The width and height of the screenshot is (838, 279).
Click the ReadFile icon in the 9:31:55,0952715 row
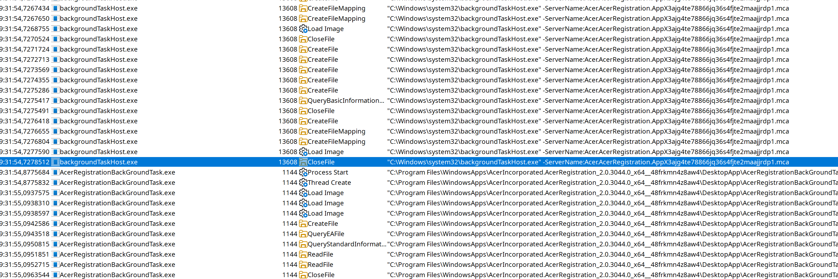(303, 265)
